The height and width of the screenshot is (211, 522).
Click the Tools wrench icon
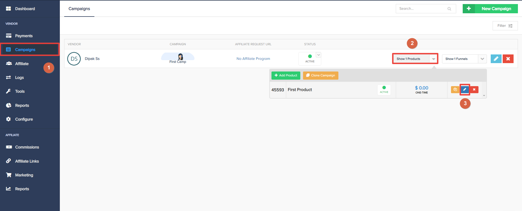(8, 91)
